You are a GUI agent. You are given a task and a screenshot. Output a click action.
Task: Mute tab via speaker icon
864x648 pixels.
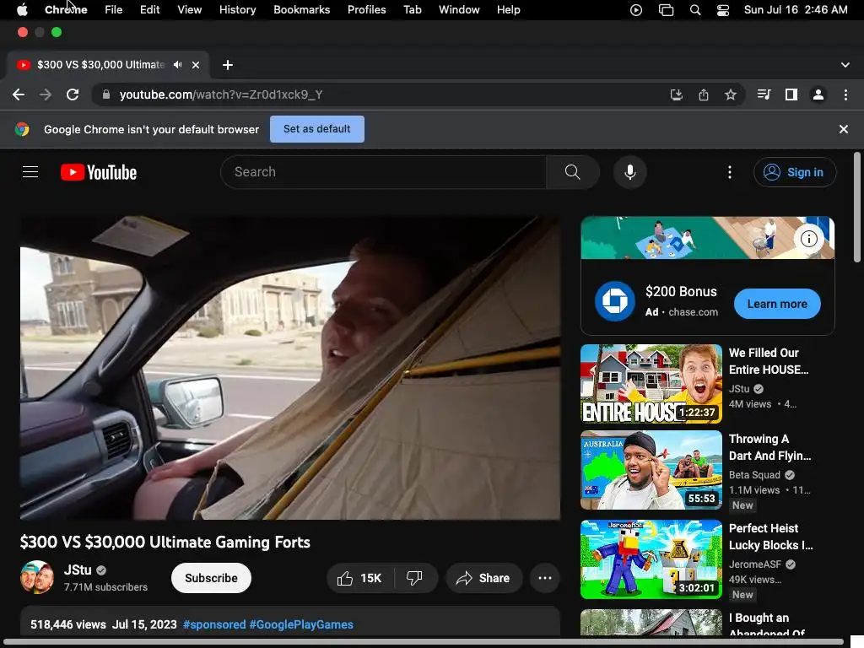177,64
